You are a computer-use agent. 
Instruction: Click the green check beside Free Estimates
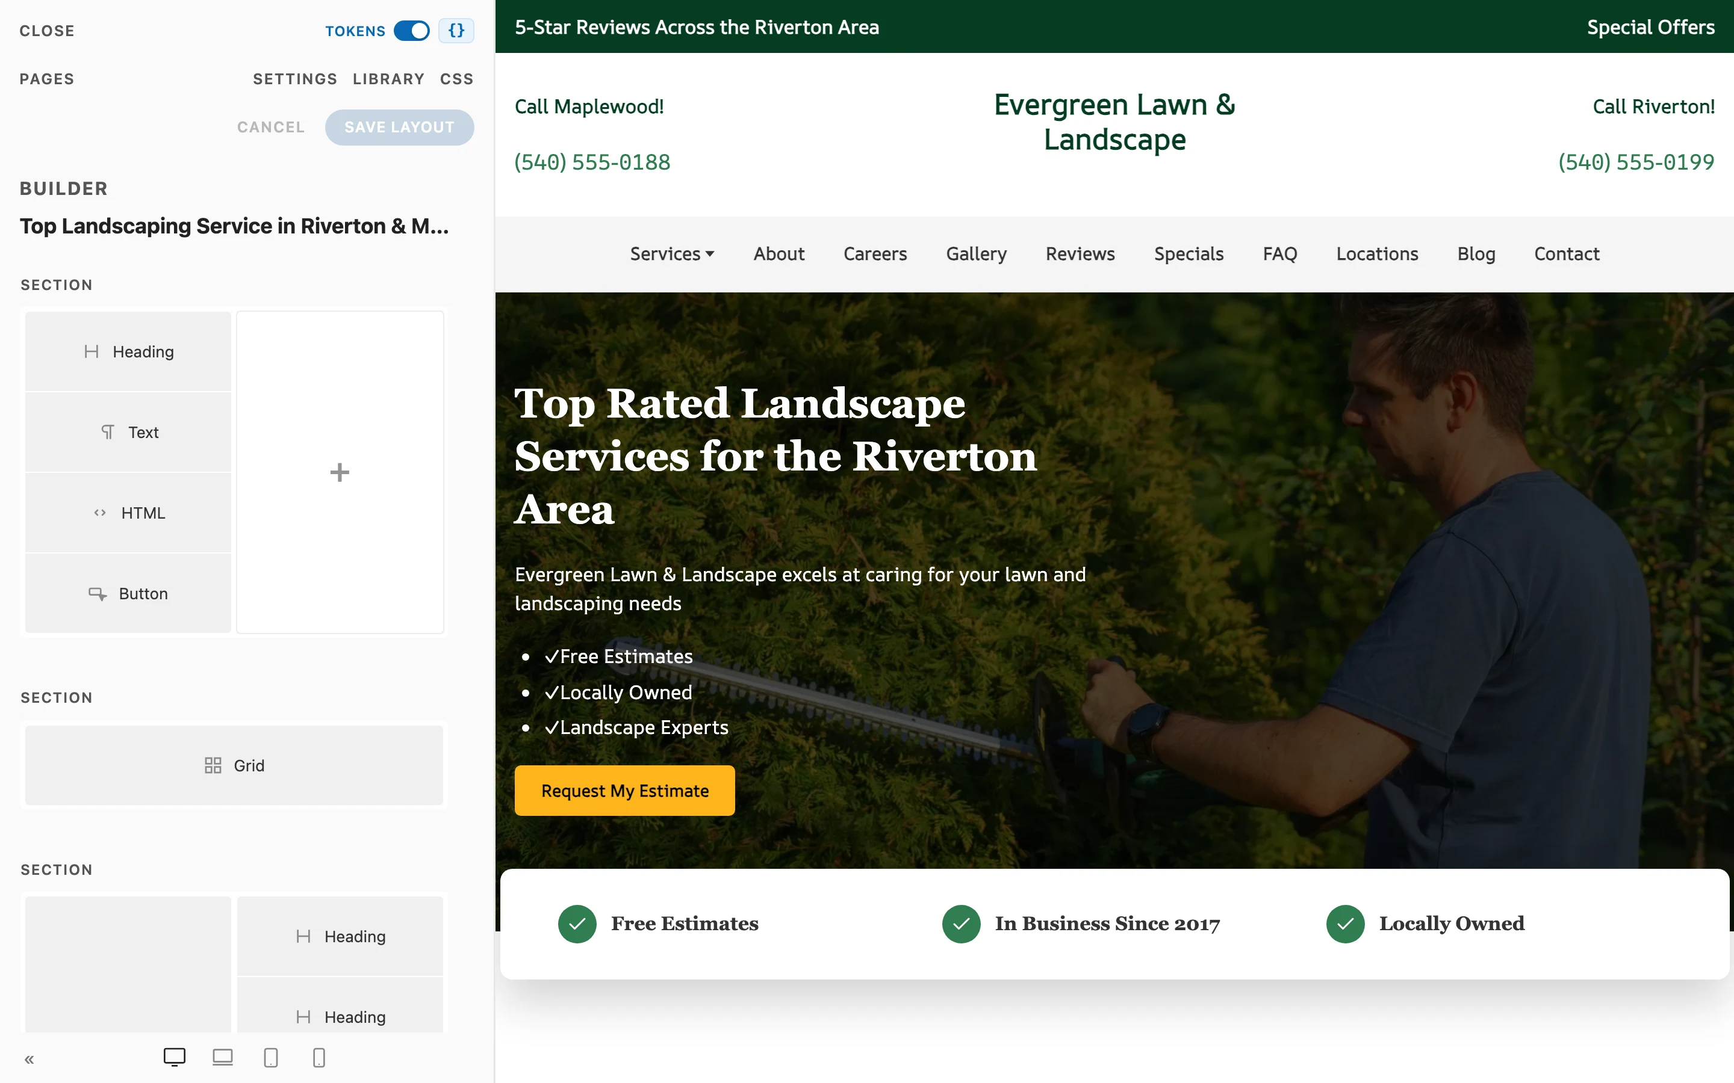click(x=577, y=924)
